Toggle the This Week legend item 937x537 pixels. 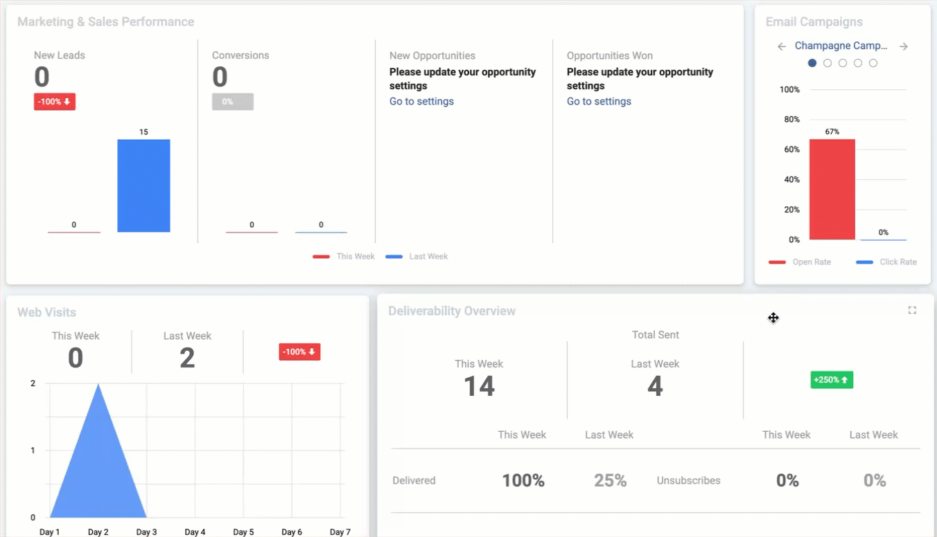(343, 256)
